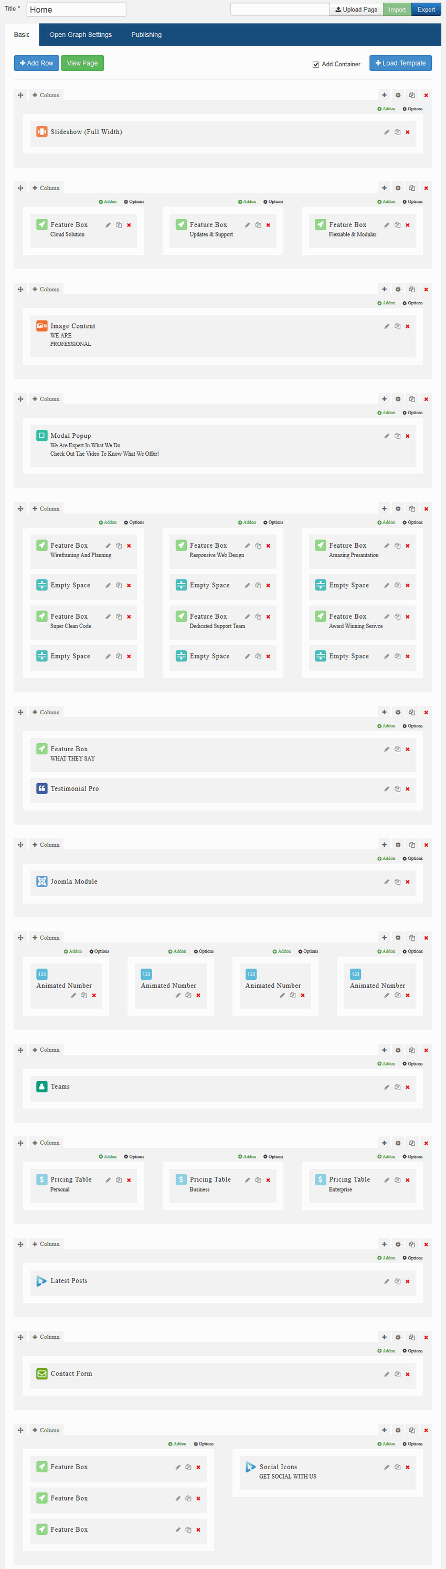Click the Export button
446x1569 pixels.
426,10
